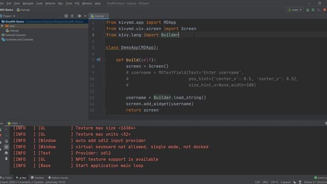The image size is (327, 184).
Task: Select KivyMD-Basics project root in tree
Action: coord(44,21)
